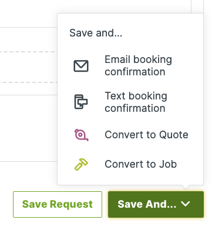This screenshot has width=212, height=233.
Task: Click the word 'Email' in first option
Action: pyautogui.click(x=117, y=59)
